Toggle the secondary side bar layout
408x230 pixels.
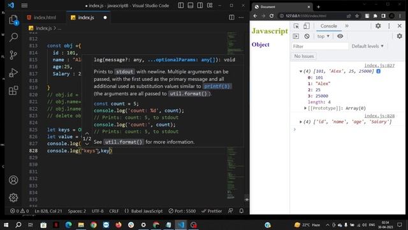[x=200, y=6]
